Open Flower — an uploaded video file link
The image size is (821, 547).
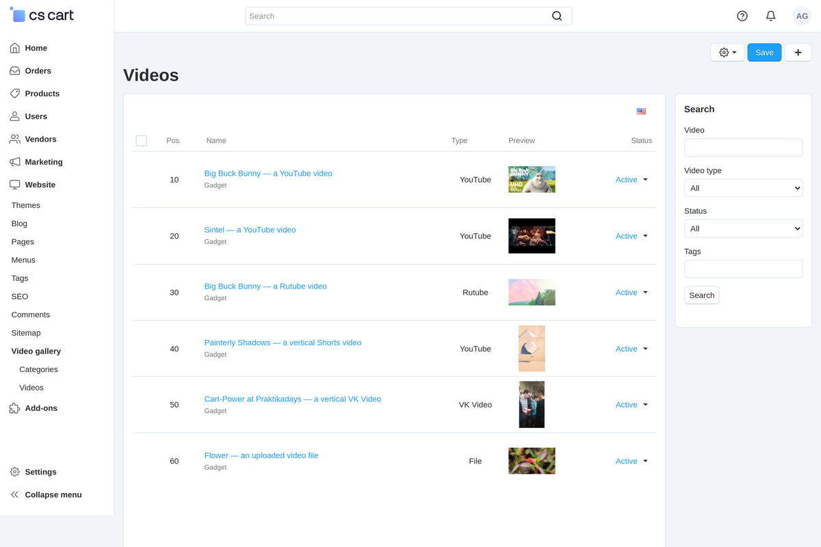[261, 455]
